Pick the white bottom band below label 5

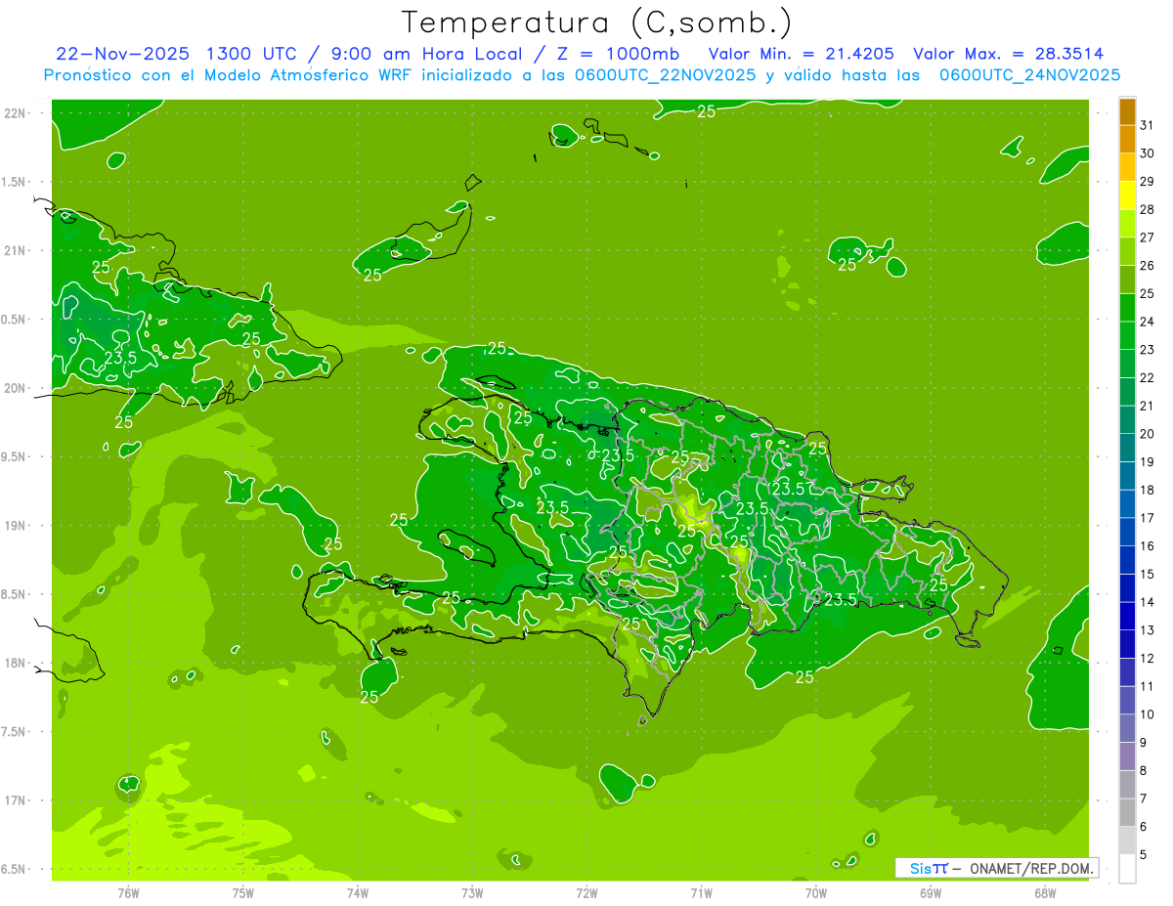point(1127,869)
